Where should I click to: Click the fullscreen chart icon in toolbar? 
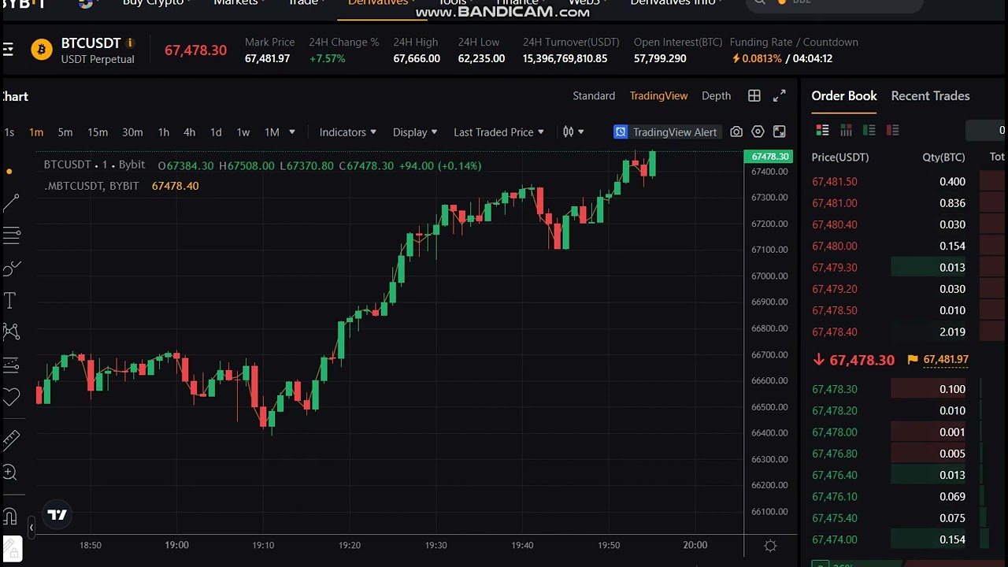pos(780,132)
